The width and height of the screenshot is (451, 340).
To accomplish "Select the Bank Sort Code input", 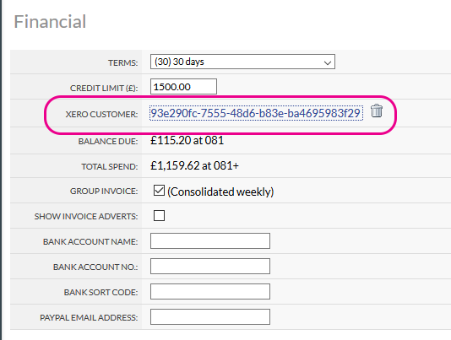I will coord(210,291).
